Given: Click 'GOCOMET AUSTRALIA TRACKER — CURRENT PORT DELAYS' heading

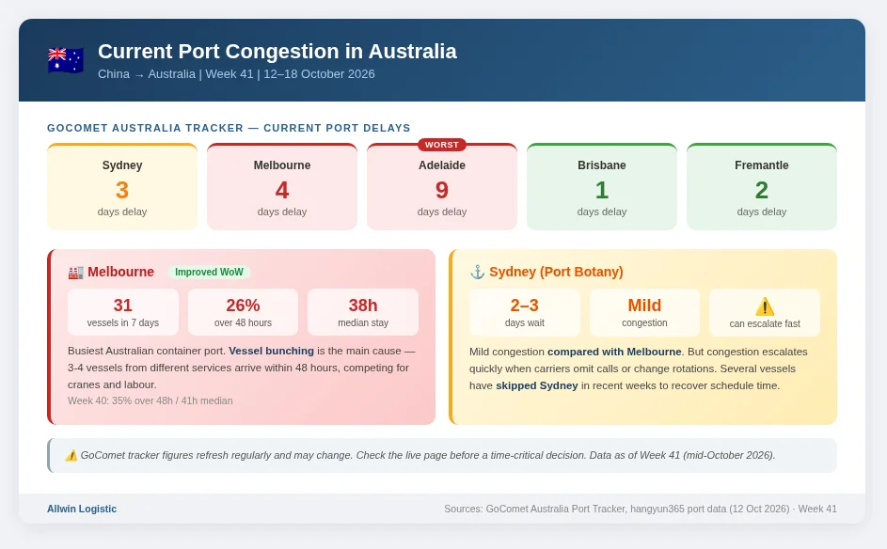Looking at the screenshot, I should coord(229,128).
